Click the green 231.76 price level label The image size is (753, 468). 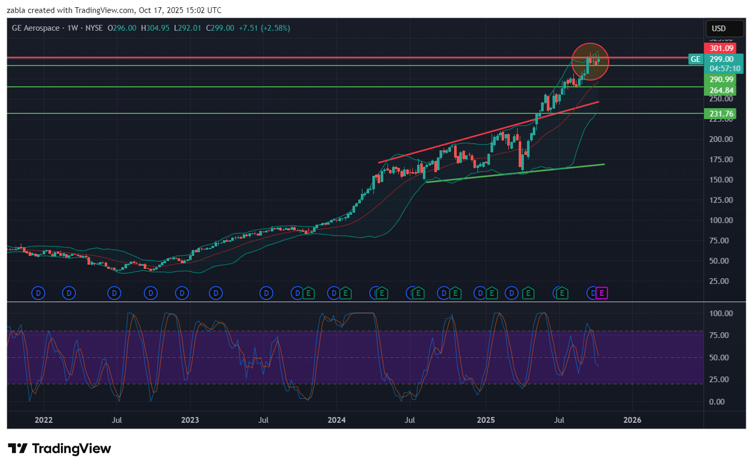(721, 114)
